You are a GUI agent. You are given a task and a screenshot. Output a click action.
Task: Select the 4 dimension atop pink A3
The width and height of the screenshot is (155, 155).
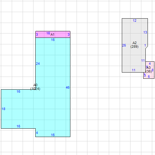pyautogui.click(x=150, y=64)
